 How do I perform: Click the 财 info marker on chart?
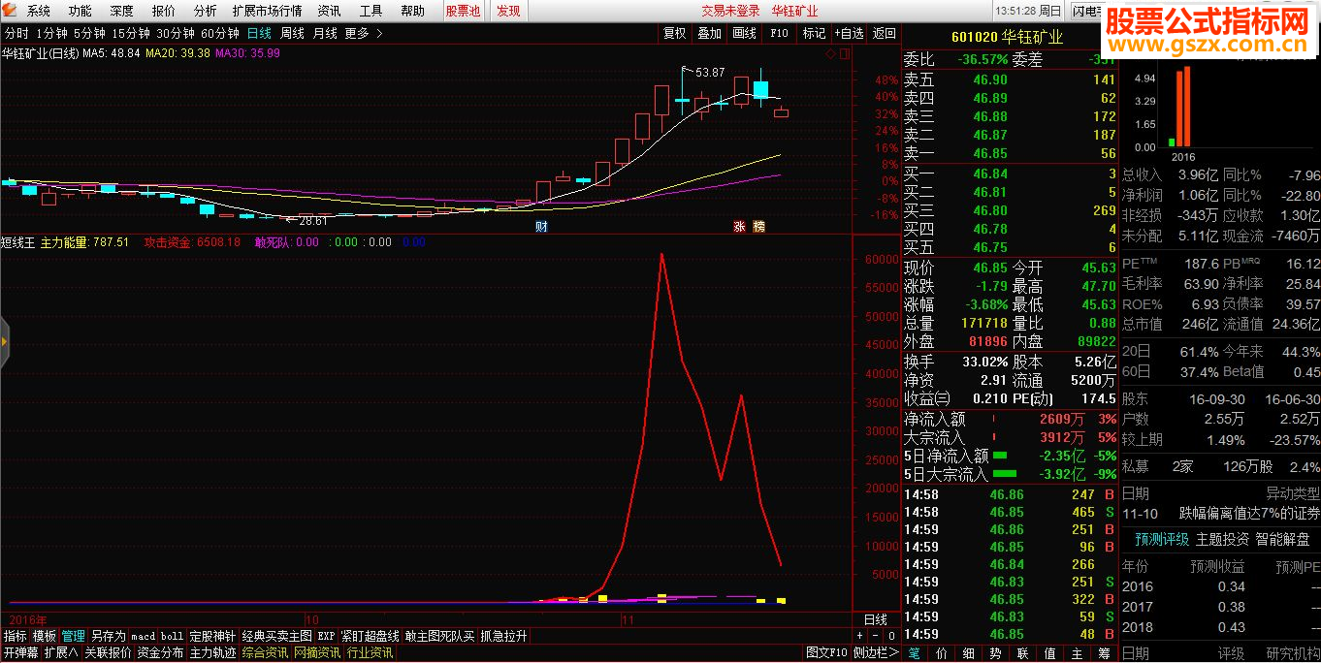[x=541, y=226]
